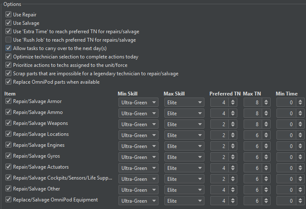
Task: Increase Min Time for Repair/Salvage Weapons
Action: (300, 122)
